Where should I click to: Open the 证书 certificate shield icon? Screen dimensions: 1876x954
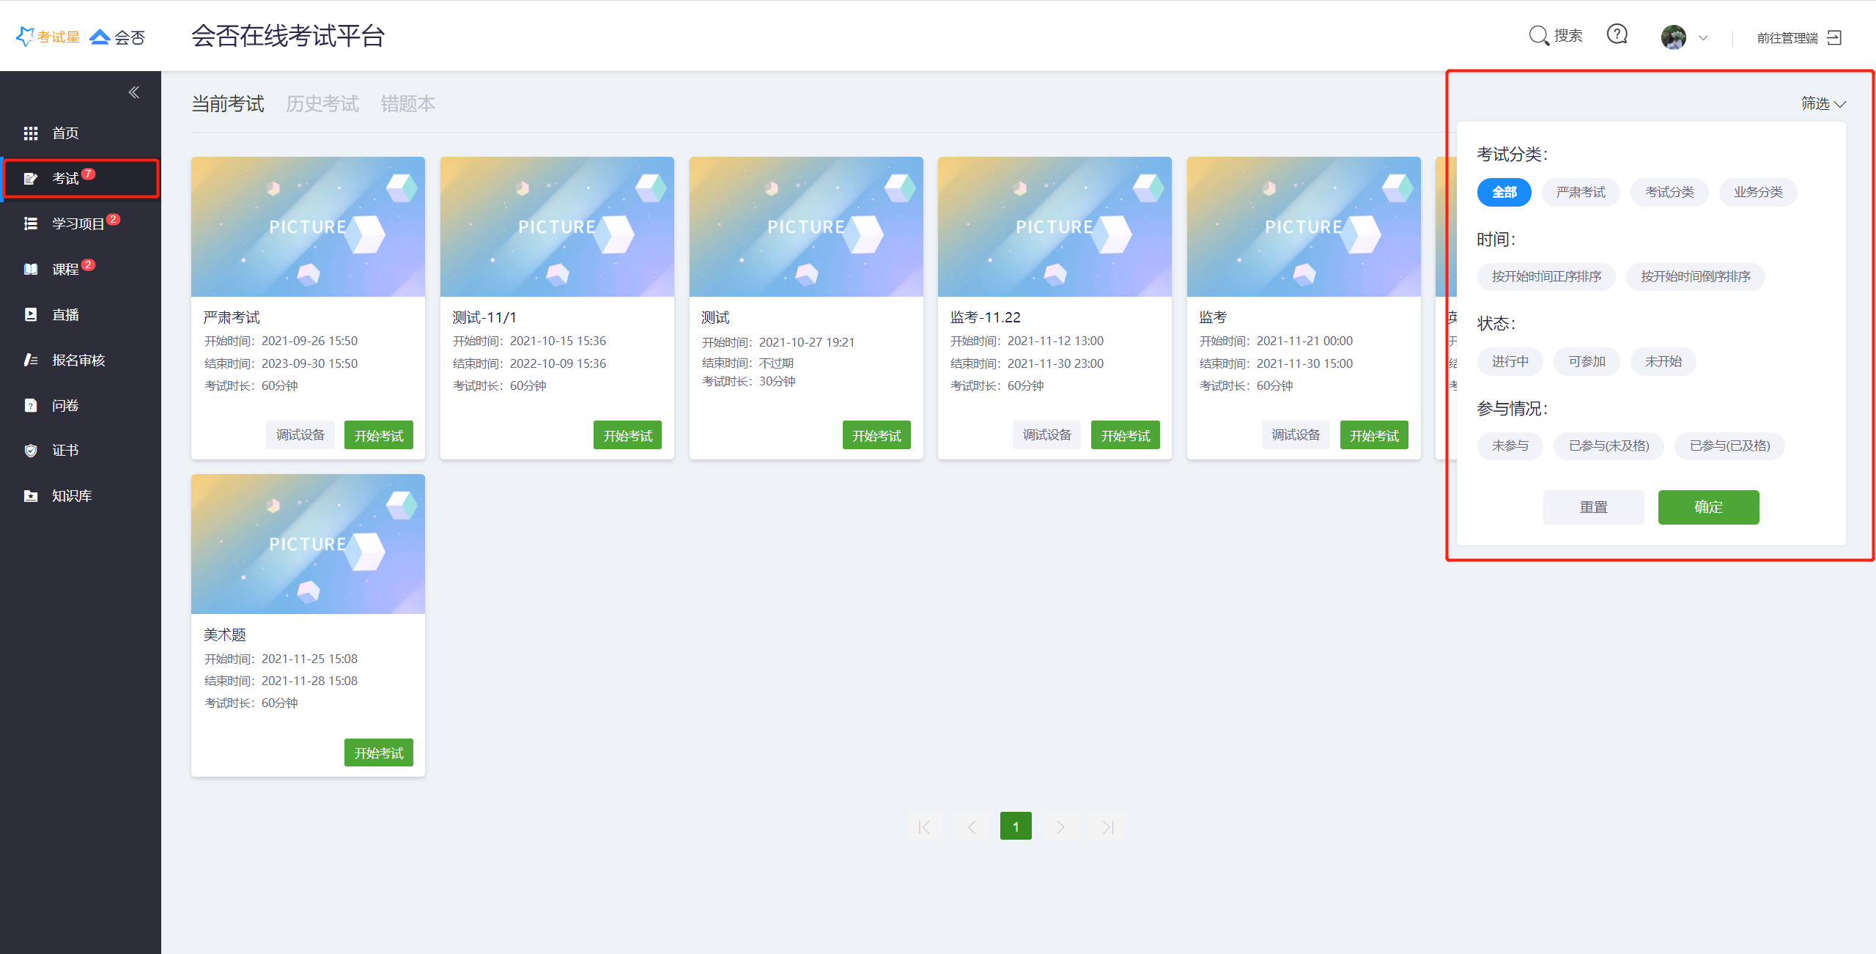[x=31, y=451]
